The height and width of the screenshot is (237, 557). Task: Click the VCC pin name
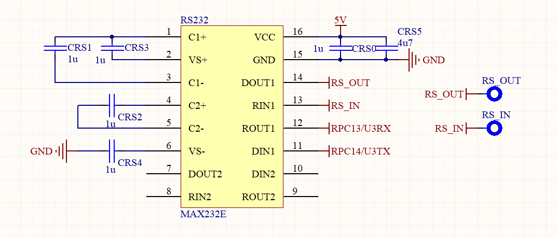click(x=265, y=37)
